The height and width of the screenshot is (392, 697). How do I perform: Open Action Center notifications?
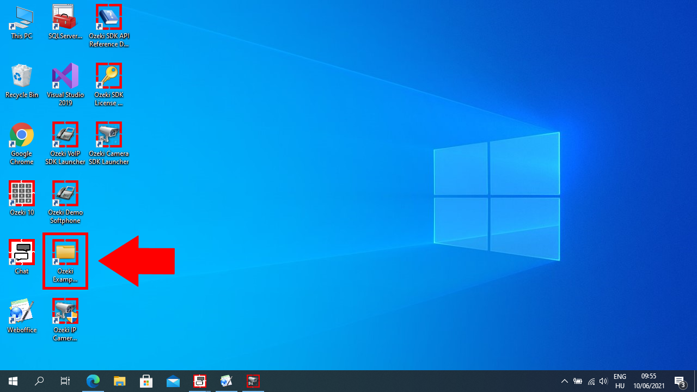point(681,381)
